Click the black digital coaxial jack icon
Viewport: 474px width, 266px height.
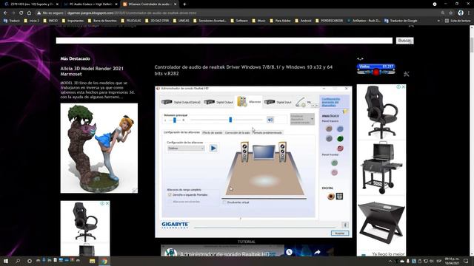(x=331, y=197)
